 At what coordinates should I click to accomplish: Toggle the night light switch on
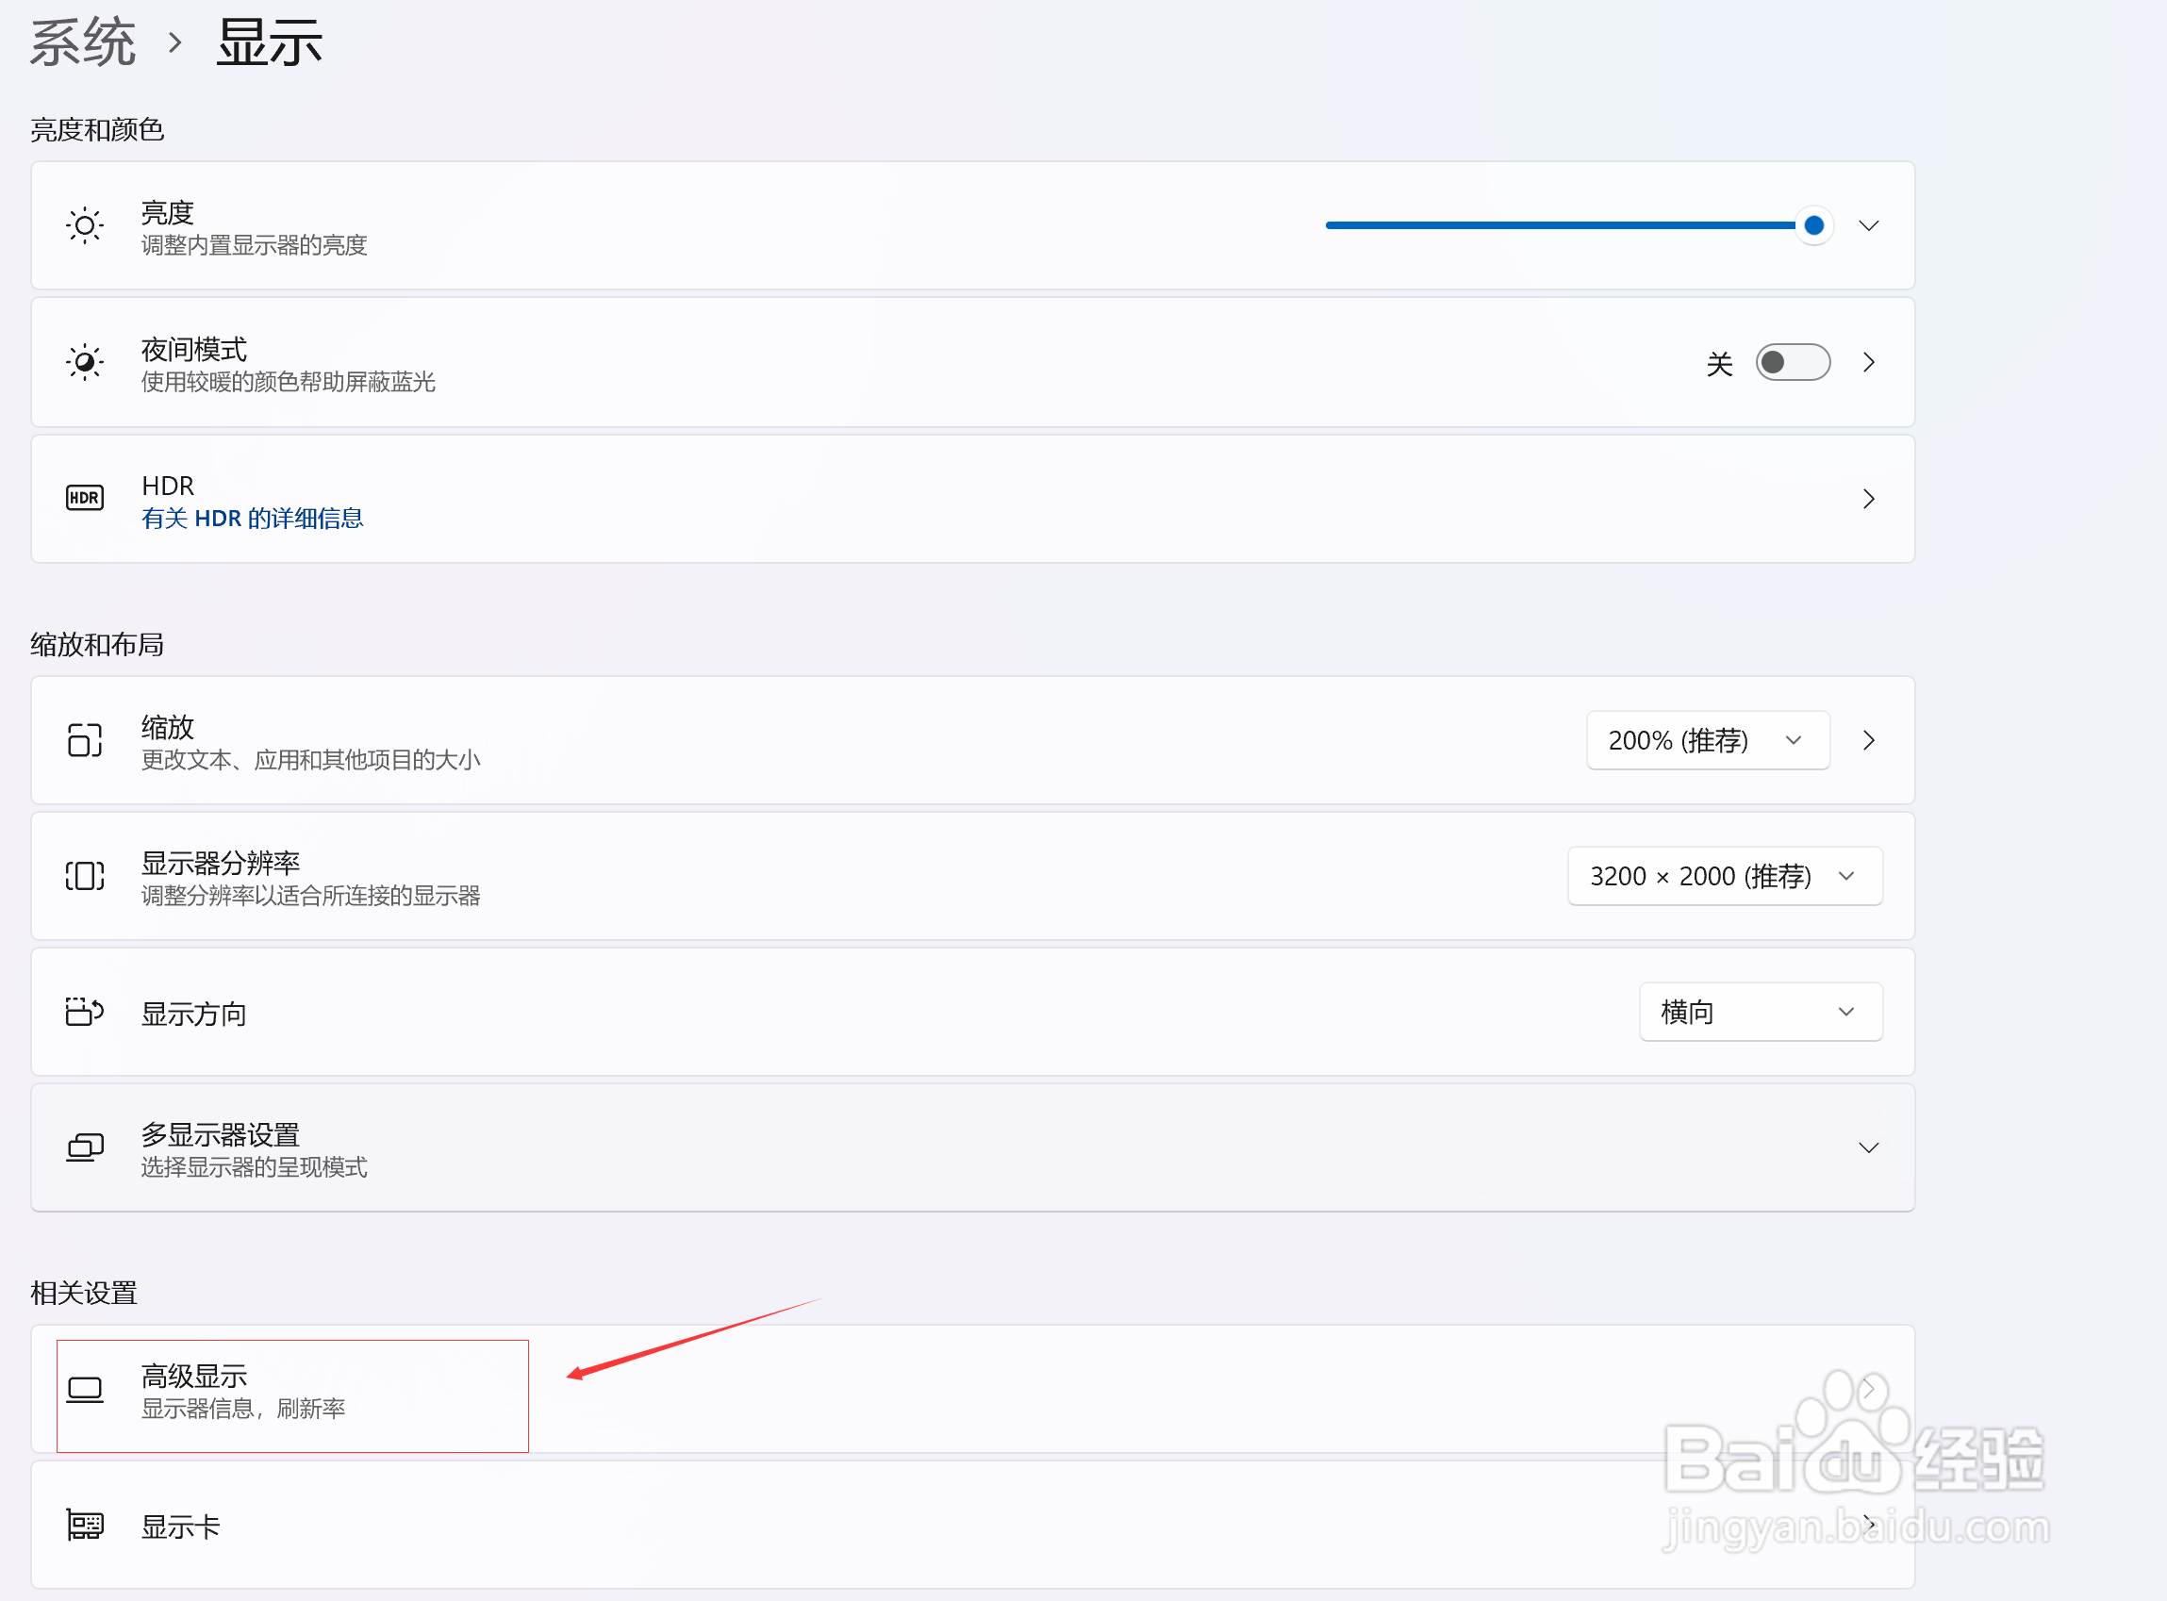(x=1792, y=362)
